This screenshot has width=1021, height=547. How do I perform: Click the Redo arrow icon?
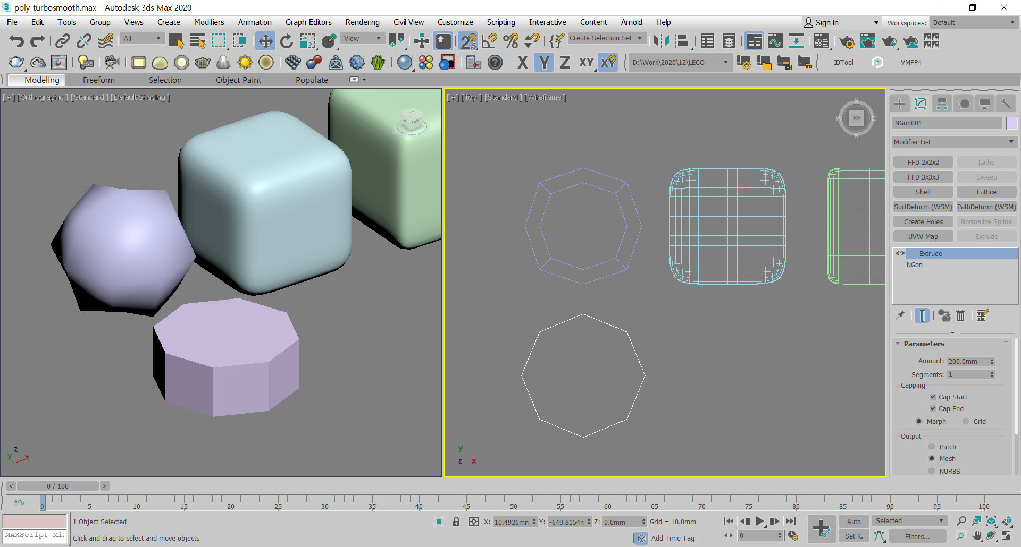(37, 41)
